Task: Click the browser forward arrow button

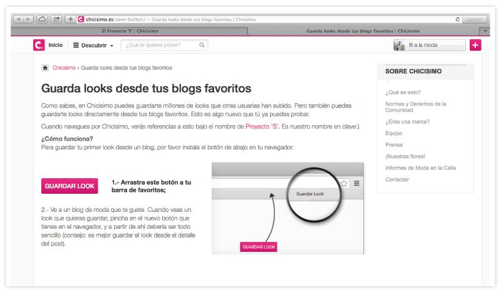Action: click(x=28, y=19)
